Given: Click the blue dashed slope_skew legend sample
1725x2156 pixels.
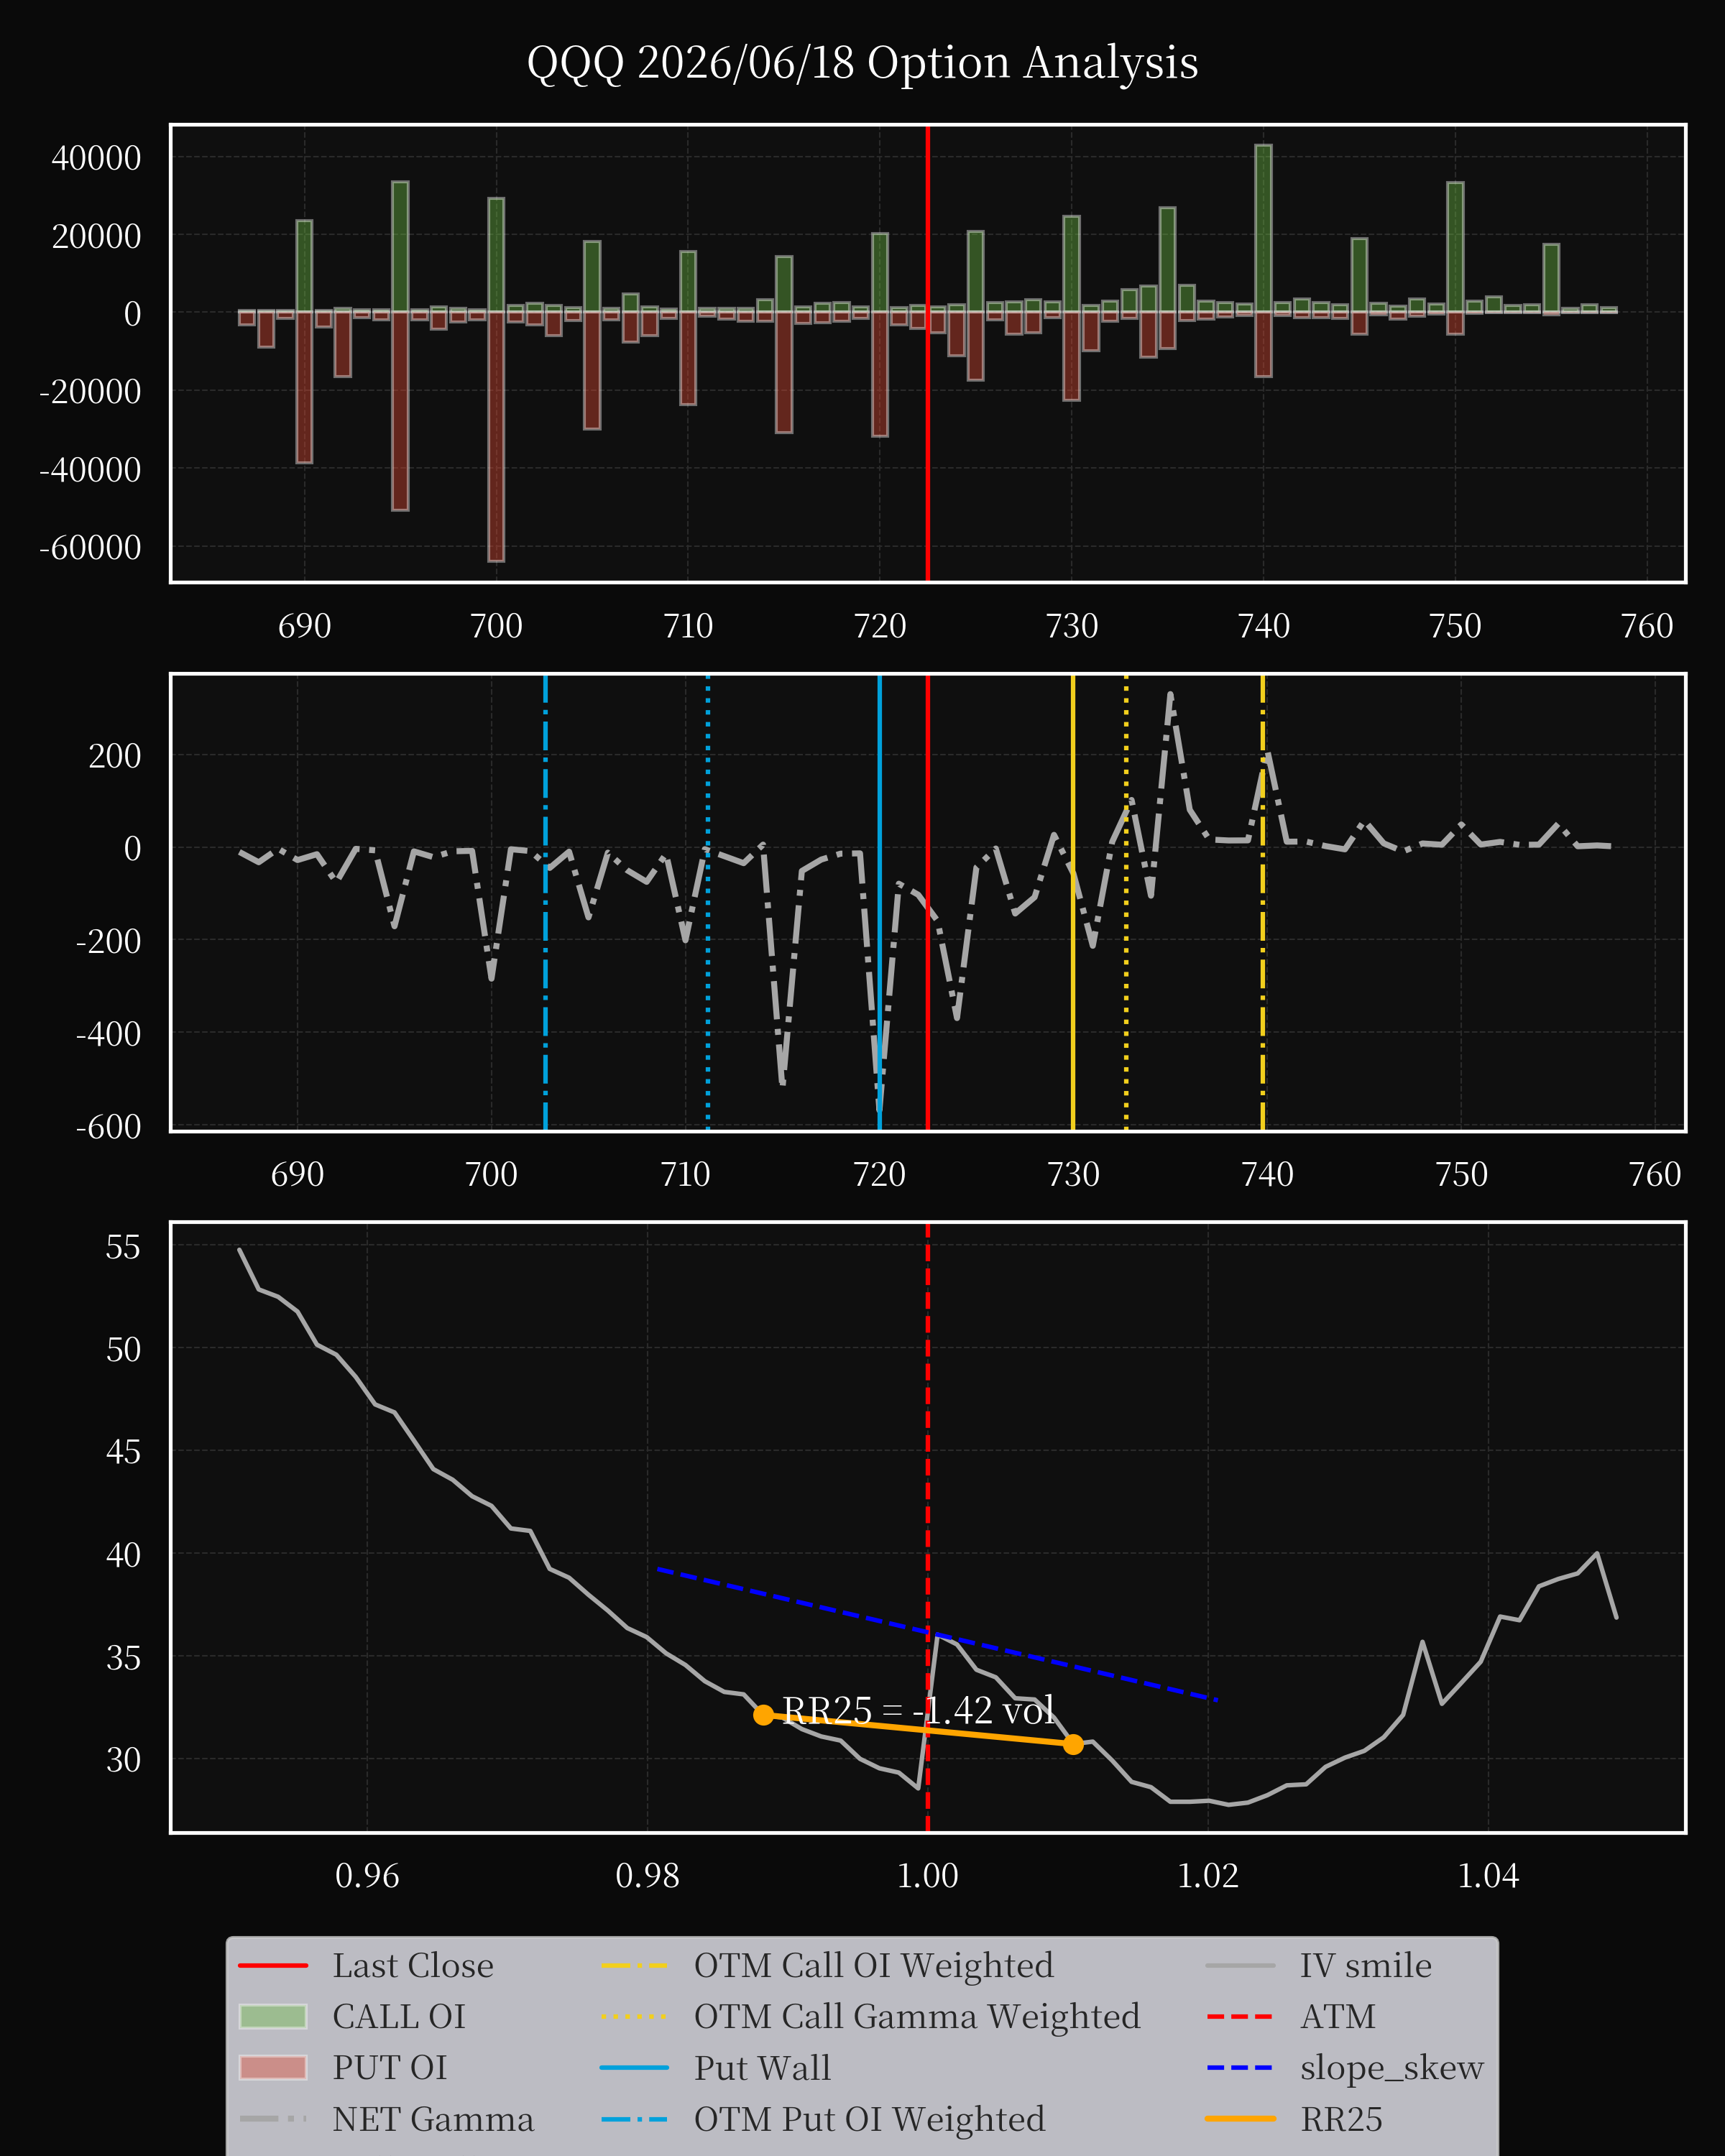Looking at the screenshot, I should coord(1240,2067).
